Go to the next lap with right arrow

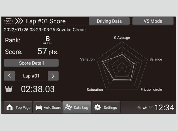53,76
